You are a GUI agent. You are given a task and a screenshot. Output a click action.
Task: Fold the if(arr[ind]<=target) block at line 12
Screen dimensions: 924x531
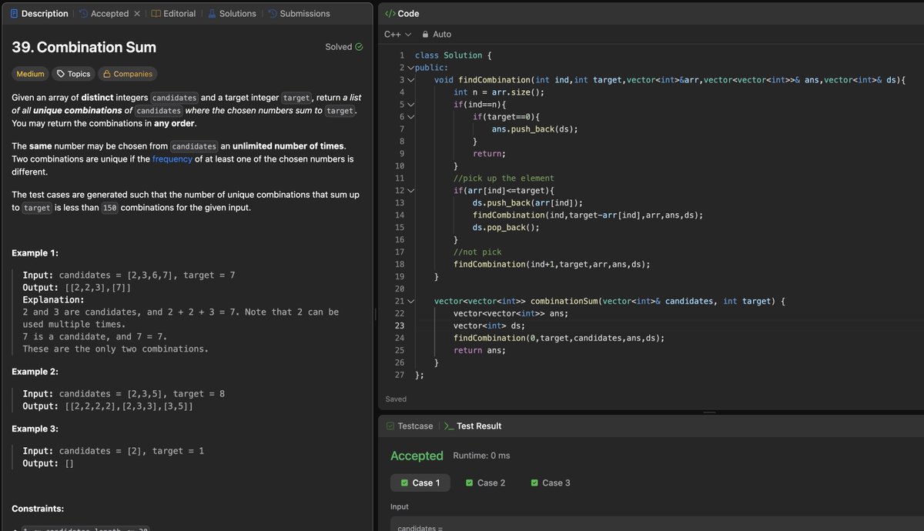click(411, 191)
